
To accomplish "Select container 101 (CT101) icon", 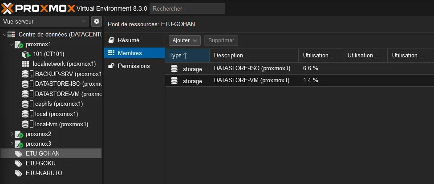I will (25, 54).
